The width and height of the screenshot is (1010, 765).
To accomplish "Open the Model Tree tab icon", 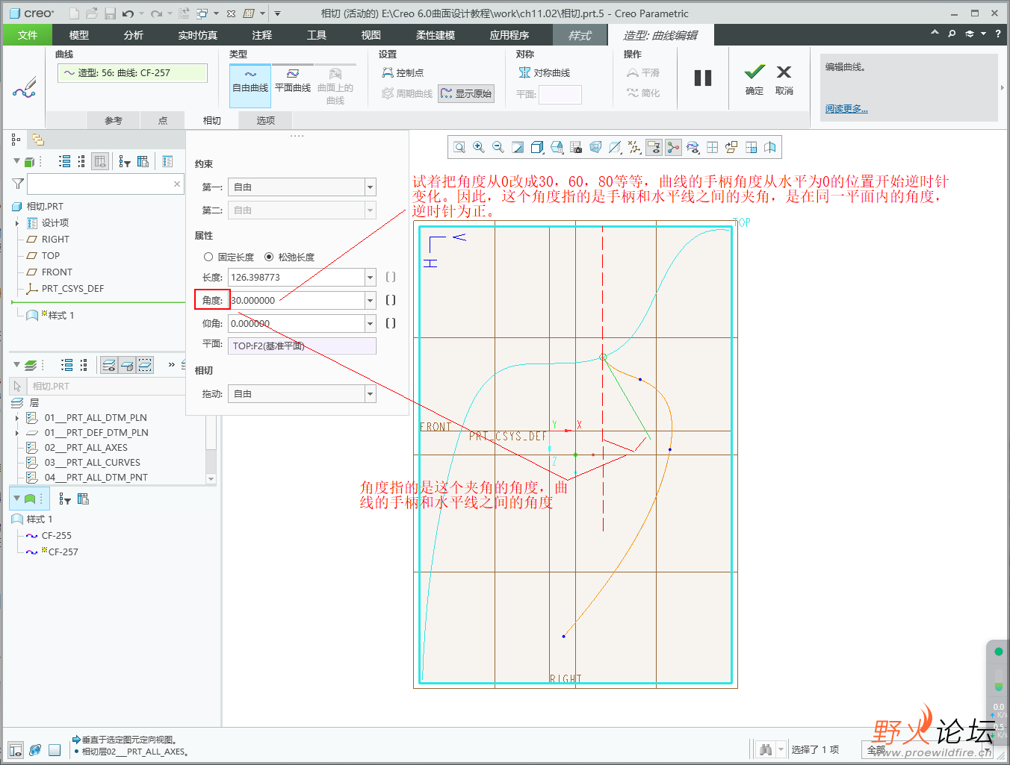I will [x=16, y=140].
